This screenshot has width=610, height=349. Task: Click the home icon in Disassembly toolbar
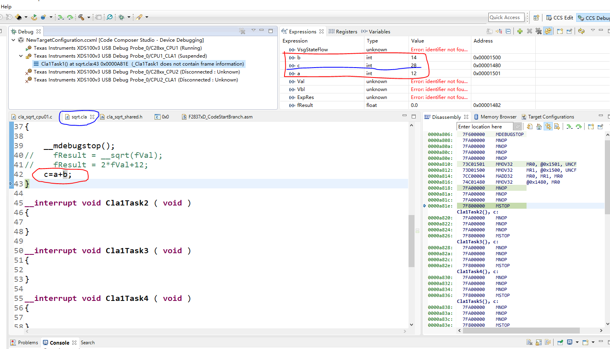click(539, 126)
